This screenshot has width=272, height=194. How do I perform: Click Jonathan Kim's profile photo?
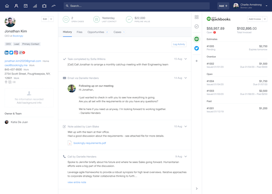(10, 22)
